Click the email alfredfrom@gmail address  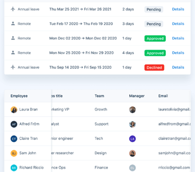pos(174,124)
